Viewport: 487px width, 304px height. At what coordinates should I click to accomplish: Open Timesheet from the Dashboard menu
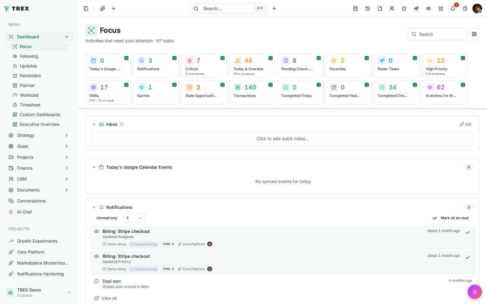39,105
